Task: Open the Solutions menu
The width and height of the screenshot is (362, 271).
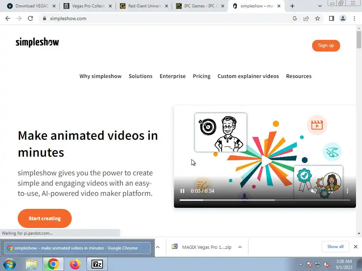Action: coord(140,76)
